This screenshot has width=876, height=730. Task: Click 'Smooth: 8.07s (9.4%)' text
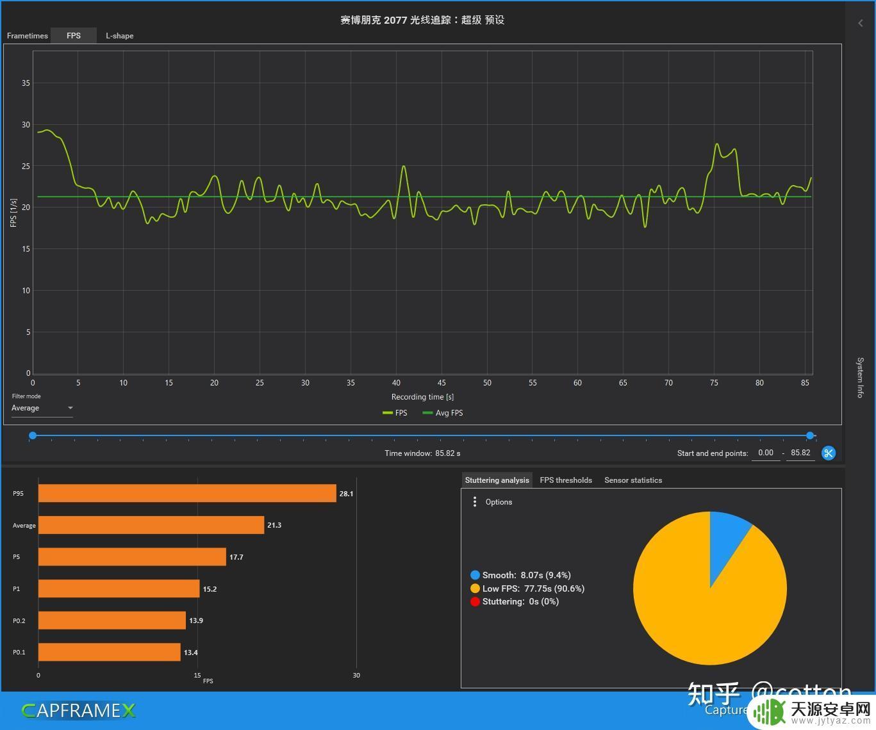tap(527, 575)
